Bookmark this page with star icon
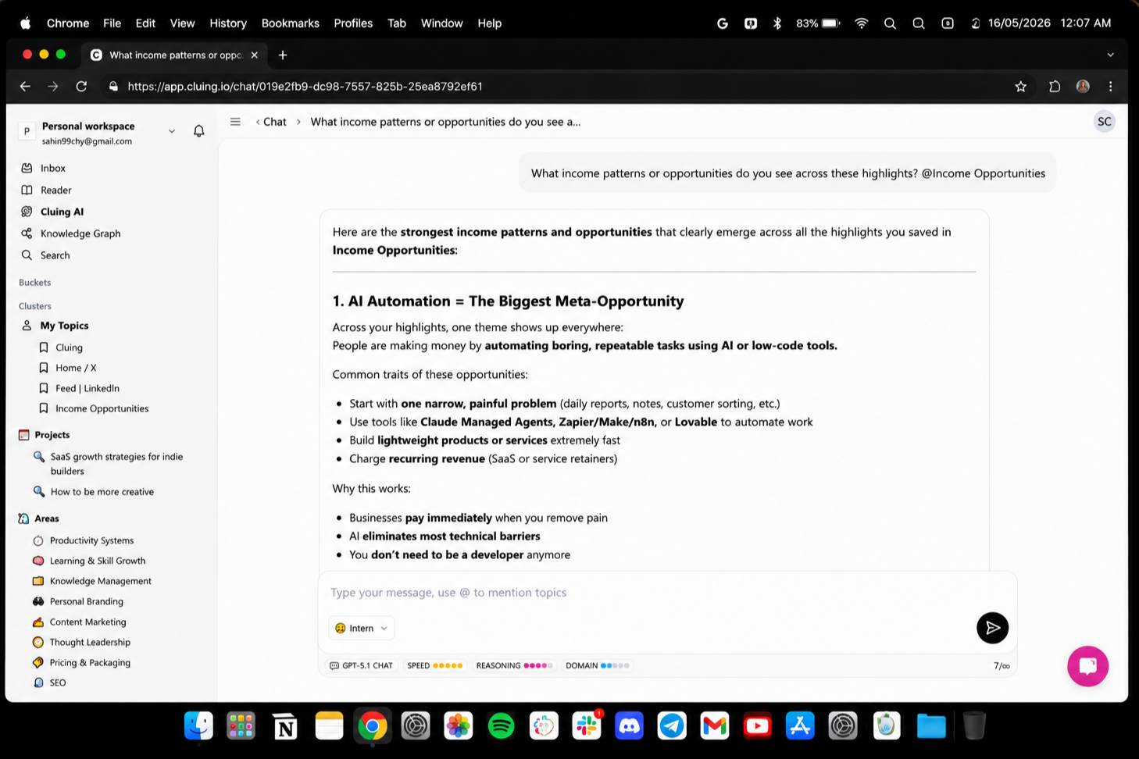 pos(1020,87)
